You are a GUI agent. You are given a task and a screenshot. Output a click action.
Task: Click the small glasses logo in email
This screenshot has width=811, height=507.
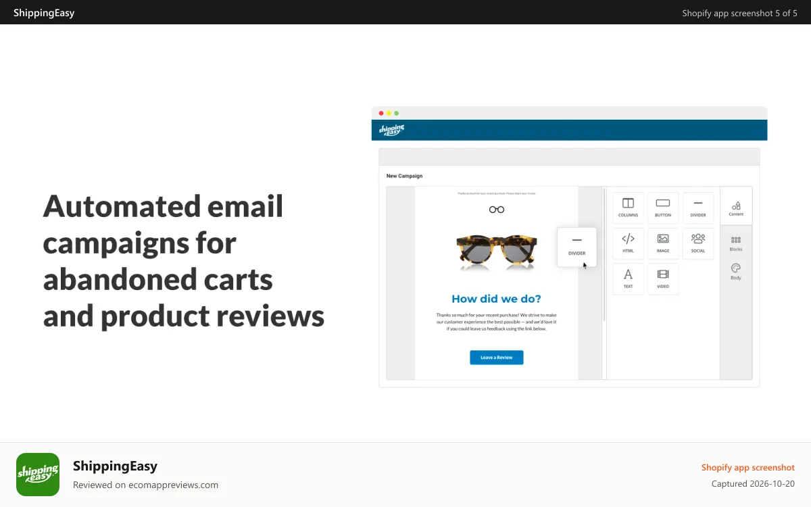(497, 210)
